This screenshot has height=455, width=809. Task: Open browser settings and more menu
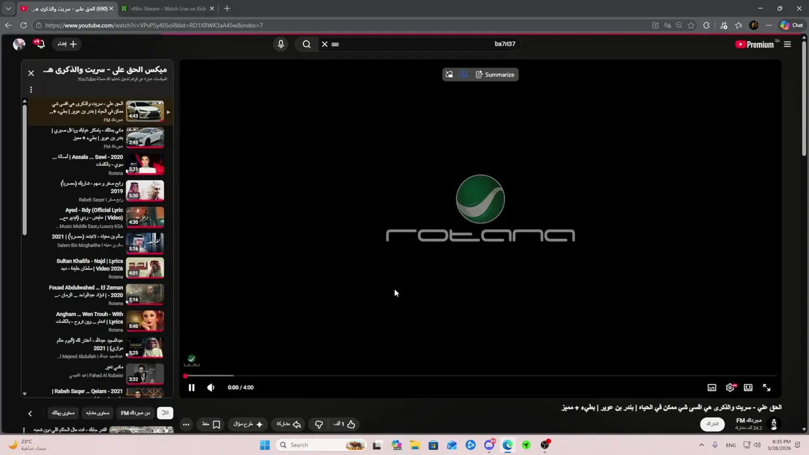click(x=769, y=25)
